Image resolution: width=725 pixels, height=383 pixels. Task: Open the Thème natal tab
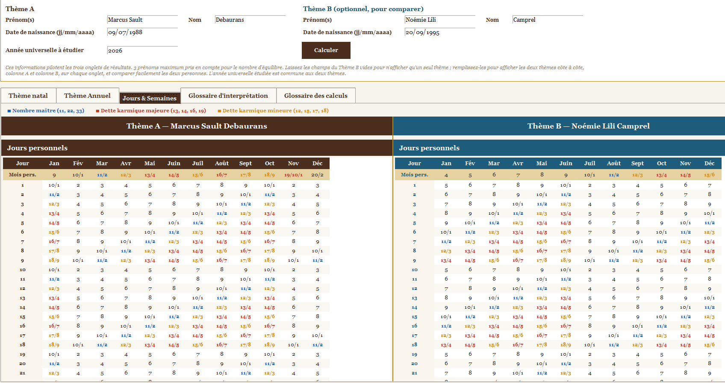click(28, 96)
